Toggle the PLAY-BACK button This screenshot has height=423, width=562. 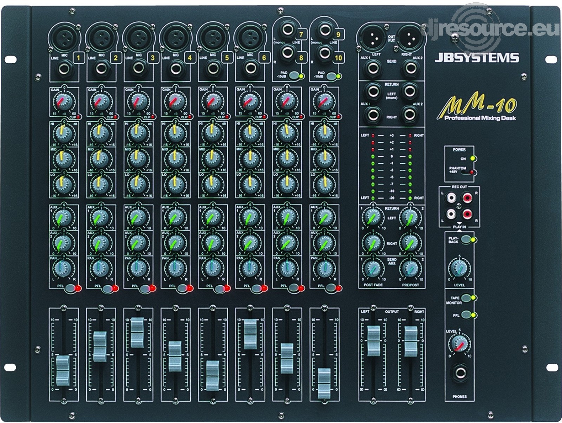(x=466, y=240)
